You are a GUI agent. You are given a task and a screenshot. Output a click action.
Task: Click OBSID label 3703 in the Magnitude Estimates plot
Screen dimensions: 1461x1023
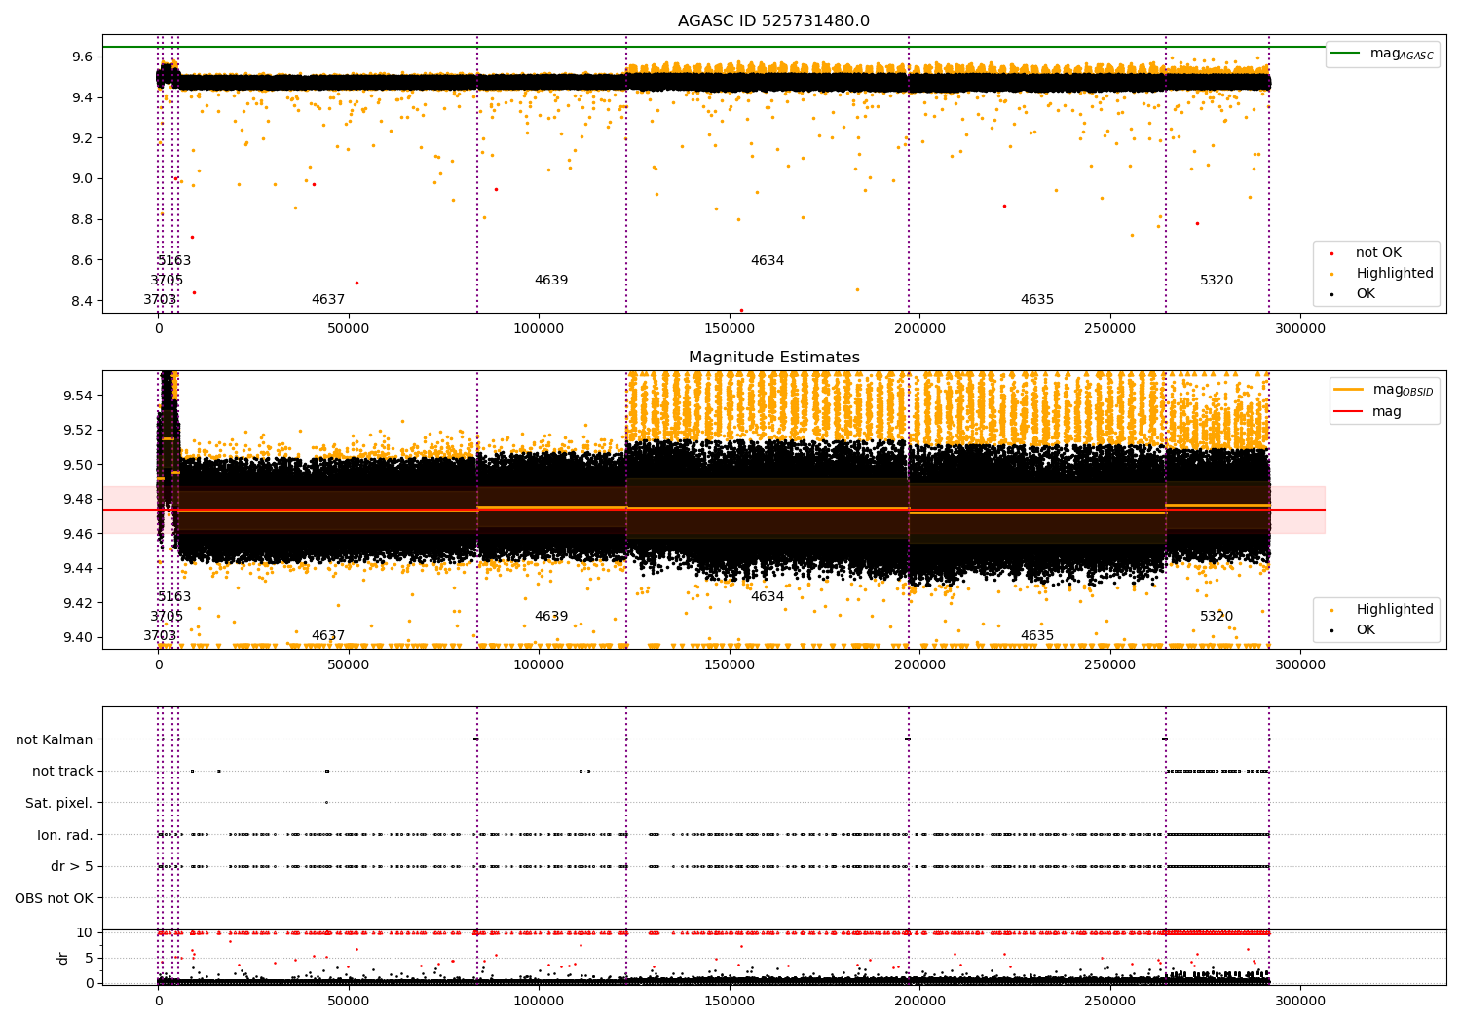click(x=160, y=636)
